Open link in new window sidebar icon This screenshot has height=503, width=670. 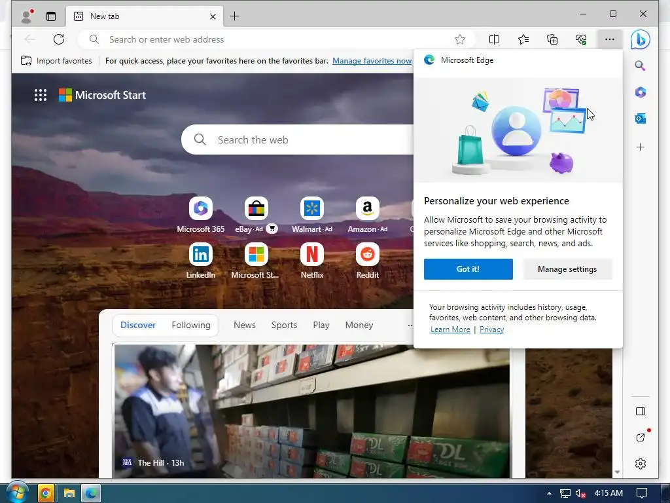click(640, 438)
